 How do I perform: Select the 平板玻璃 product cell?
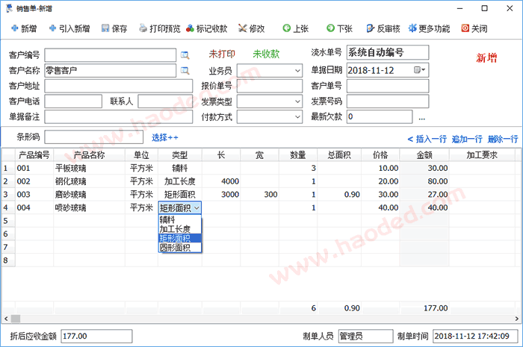(x=89, y=168)
